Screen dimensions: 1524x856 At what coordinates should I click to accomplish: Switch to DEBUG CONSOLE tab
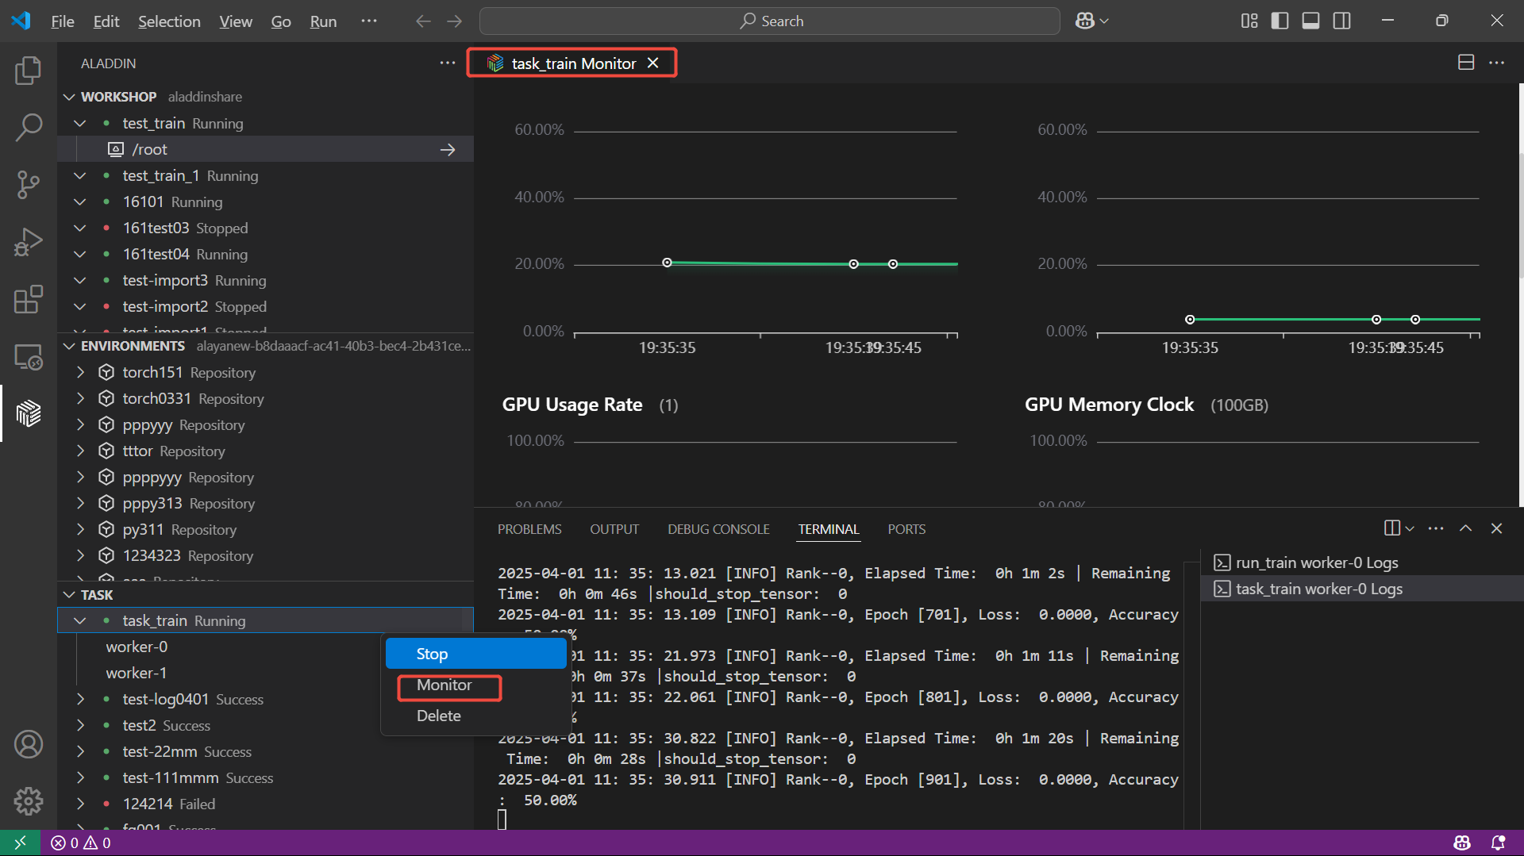[x=718, y=529]
